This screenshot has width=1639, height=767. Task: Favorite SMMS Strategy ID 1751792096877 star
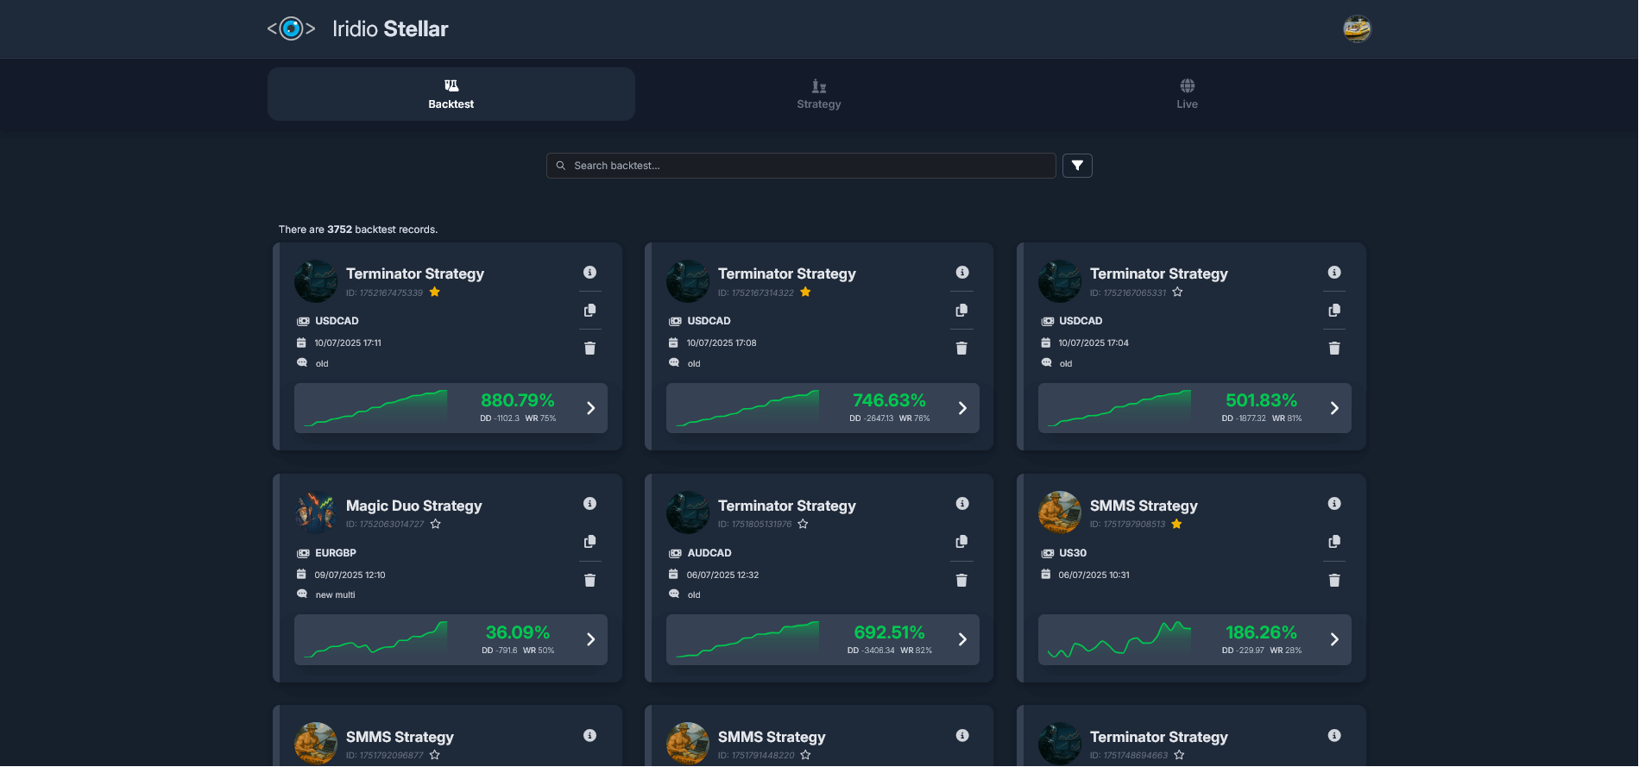435,755
